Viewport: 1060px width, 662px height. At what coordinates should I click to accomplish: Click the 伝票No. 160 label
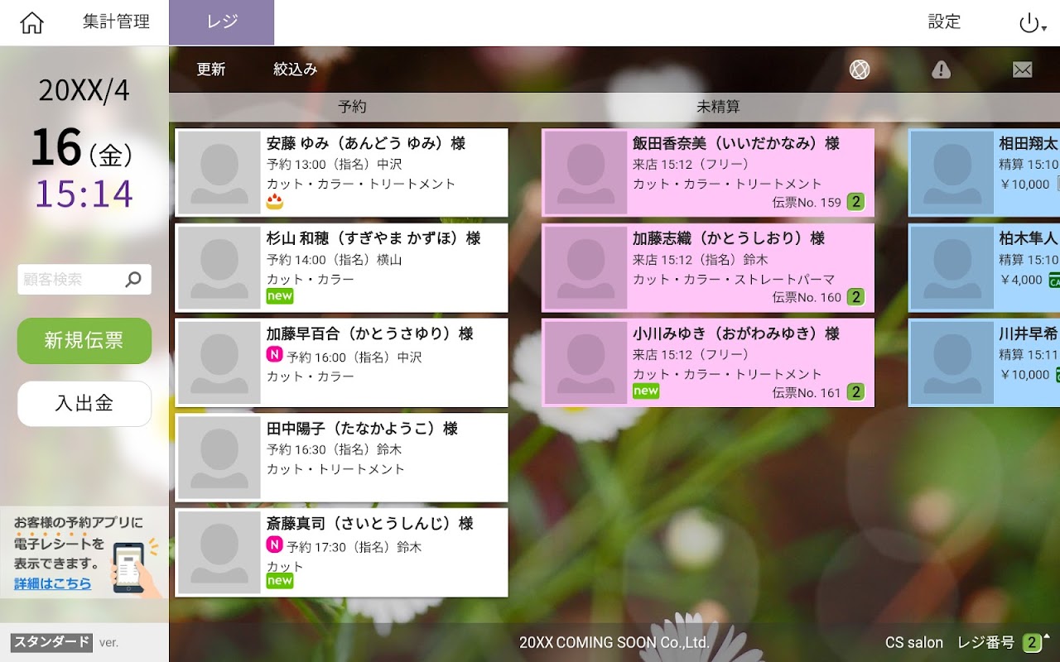click(807, 297)
